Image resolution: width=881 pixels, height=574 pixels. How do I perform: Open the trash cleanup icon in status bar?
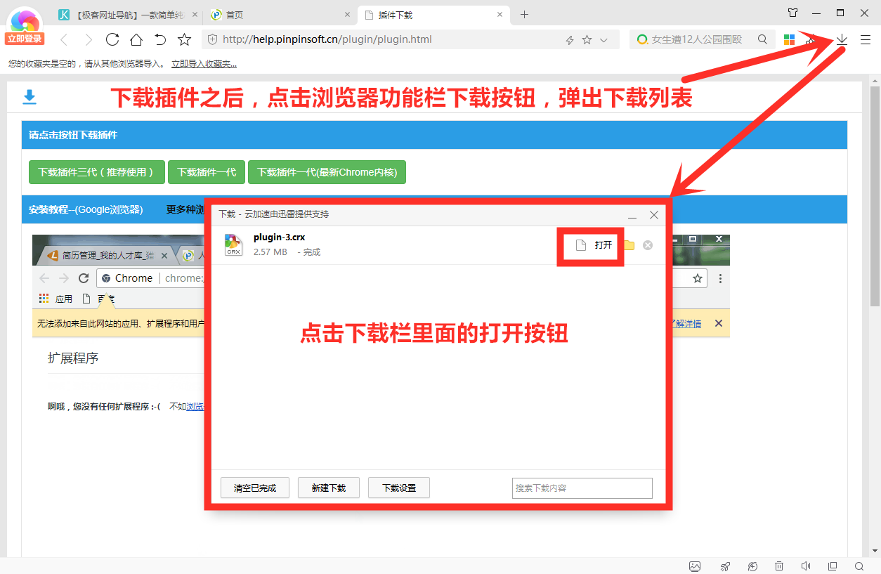(779, 566)
